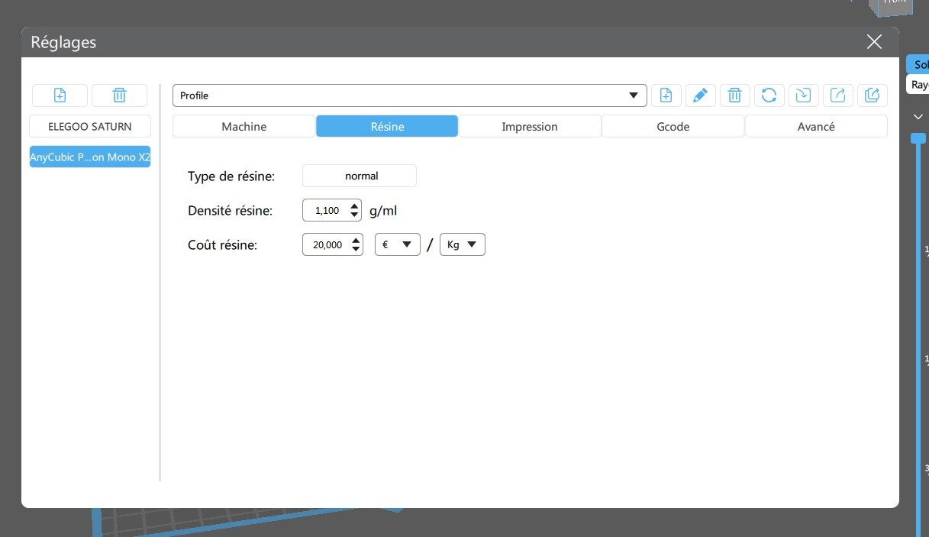
Task: Select the AnyCubic Mono X2 printer
Action: pos(90,157)
